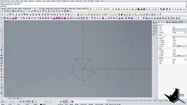Screen dimensions: 187x105
Task: Click the red arrow icon in Transform toolbar
Action: point(71,11)
